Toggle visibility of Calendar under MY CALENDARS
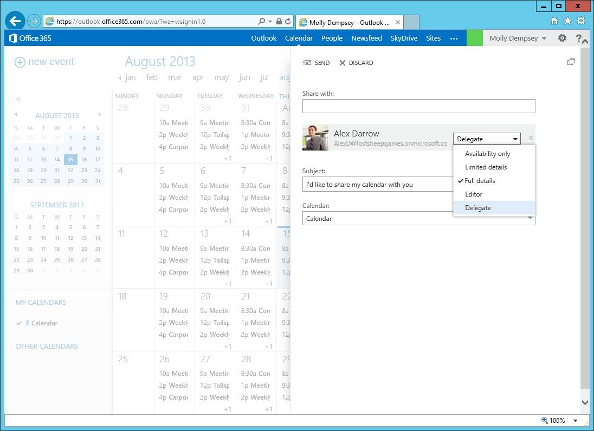594x431 pixels. [20, 323]
